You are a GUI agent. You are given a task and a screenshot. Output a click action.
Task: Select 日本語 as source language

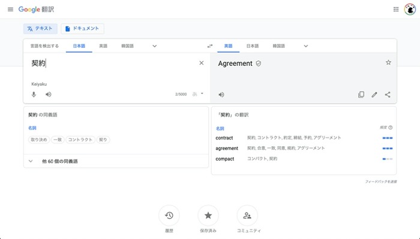pyautogui.click(x=79, y=46)
